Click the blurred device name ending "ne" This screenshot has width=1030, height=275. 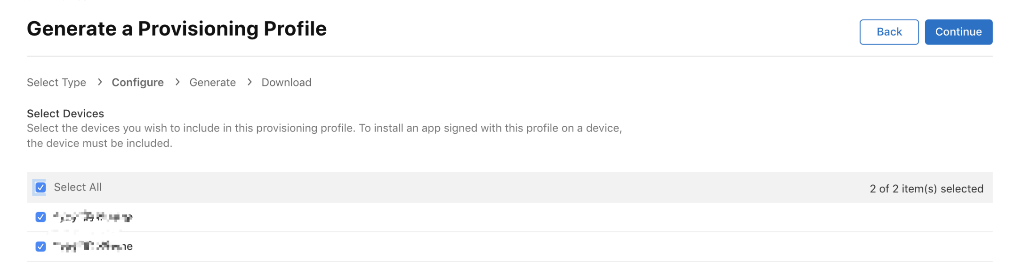point(93,246)
